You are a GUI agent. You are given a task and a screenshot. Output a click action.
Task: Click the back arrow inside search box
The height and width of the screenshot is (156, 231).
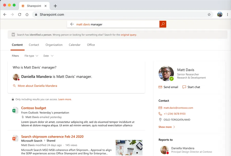click(72, 24)
